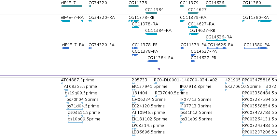The height and width of the screenshot is (137, 277).
Task: Click EST 295733 label
Action: tap(140, 80)
